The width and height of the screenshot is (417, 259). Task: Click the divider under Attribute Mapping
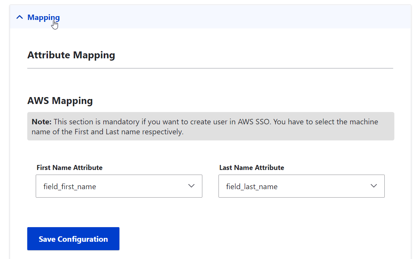(x=210, y=68)
